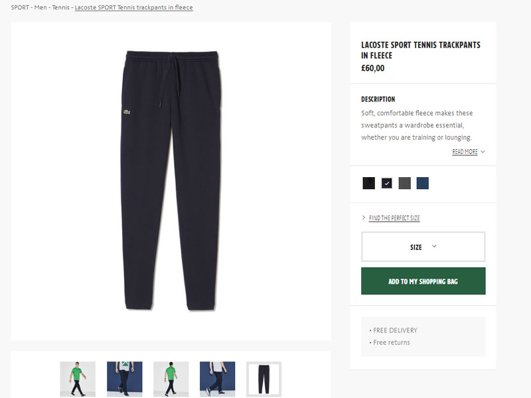The image size is (531, 398).
Task: Click the arrow before Find the perfect size
Action: 364,218
